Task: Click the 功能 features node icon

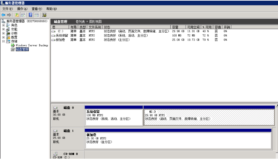Action: [8, 29]
